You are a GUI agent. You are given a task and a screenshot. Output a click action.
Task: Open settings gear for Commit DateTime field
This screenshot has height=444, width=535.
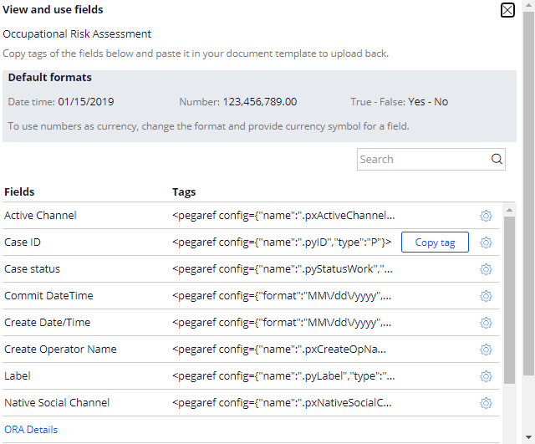pyautogui.click(x=486, y=296)
